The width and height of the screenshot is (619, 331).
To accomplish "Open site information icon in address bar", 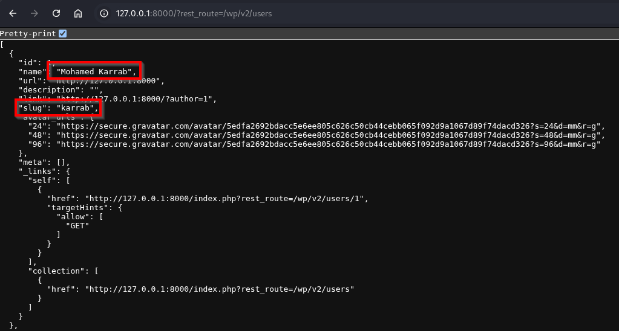I will [x=104, y=13].
